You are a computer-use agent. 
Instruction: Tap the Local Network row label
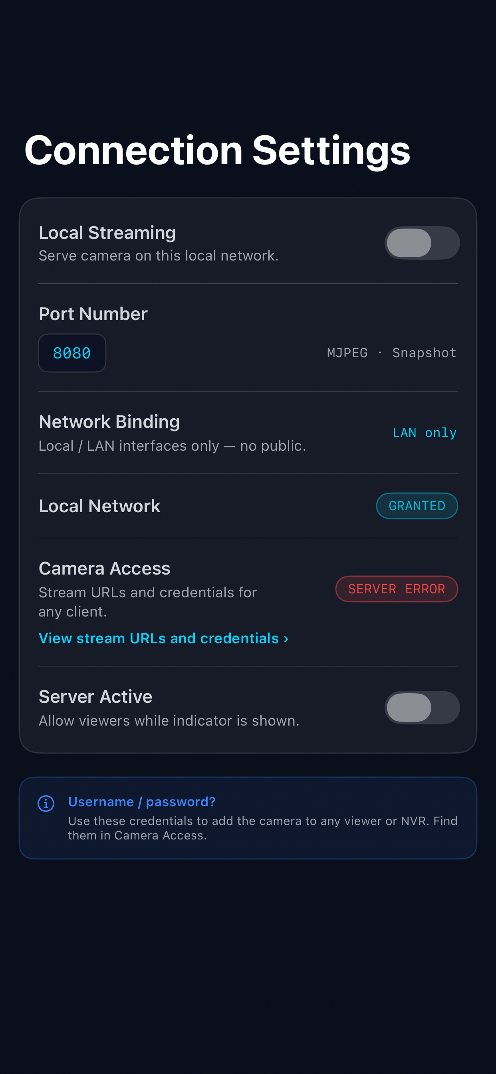pyautogui.click(x=99, y=506)
